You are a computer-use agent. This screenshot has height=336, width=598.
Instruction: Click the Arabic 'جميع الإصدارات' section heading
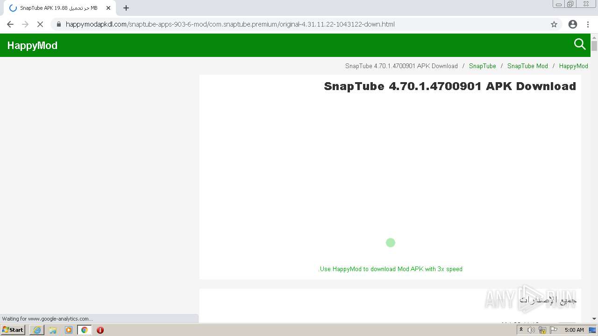tap(548, 300)
